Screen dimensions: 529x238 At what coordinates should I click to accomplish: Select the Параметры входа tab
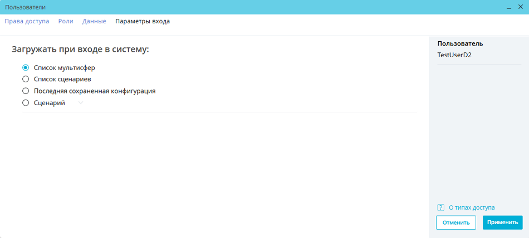point(143,21)
